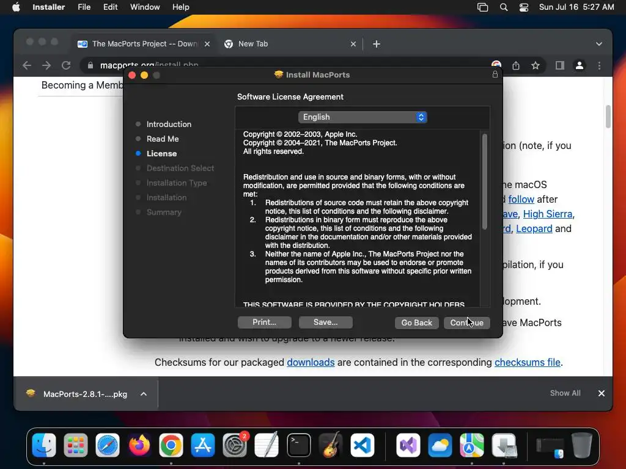Click the lock icon in installer title bar

click(x=495, y=75)
